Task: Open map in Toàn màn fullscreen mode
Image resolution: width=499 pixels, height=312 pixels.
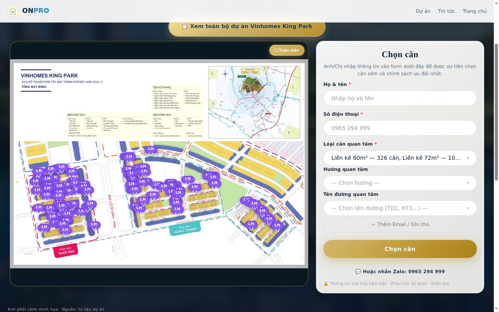Action: [287, 50]
